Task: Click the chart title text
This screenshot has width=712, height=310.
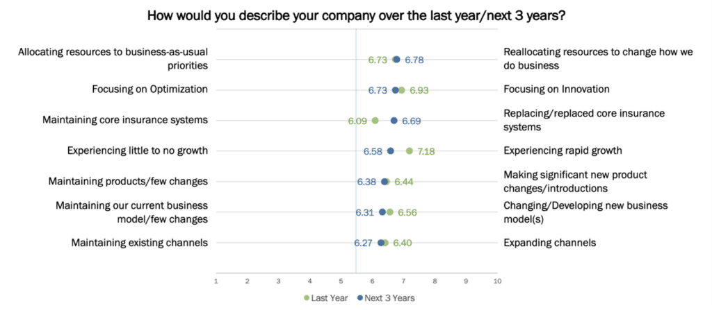Action: click(x=356, y=15)
